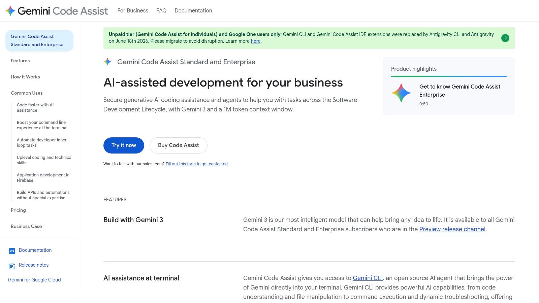Go to How It Works section
This screenshot has width=539, height=303.
pos(25,77)
